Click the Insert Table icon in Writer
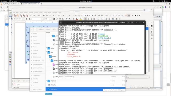This screenshot has height=96, width=171. (85, 15)
